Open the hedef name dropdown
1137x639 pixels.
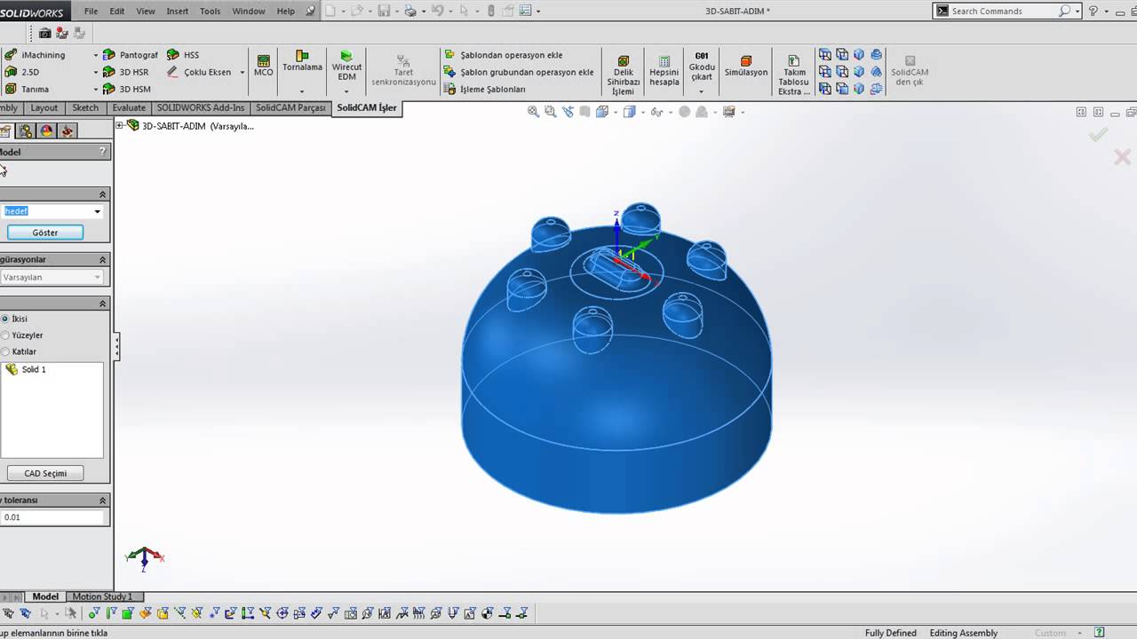(97, 211)
